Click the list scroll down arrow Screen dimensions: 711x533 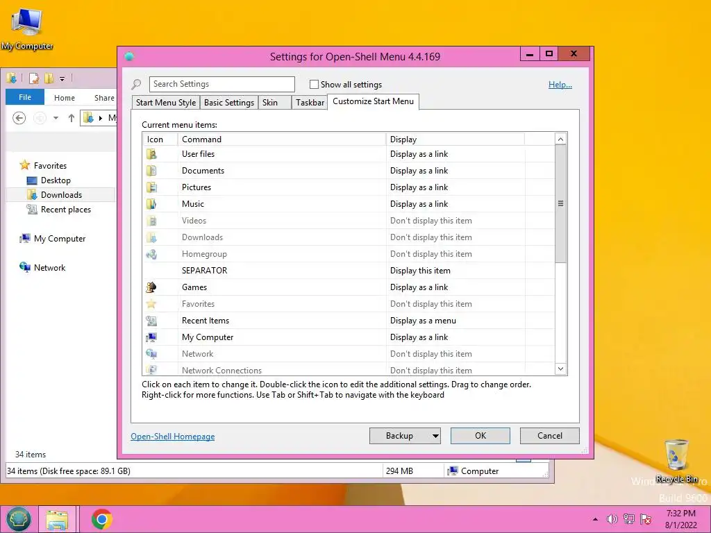click(x=560, y=369)
